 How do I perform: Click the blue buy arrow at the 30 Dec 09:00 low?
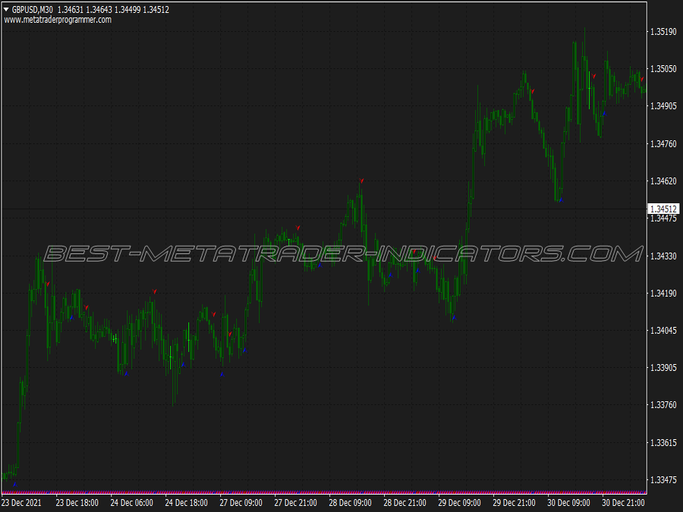point(561,199)
